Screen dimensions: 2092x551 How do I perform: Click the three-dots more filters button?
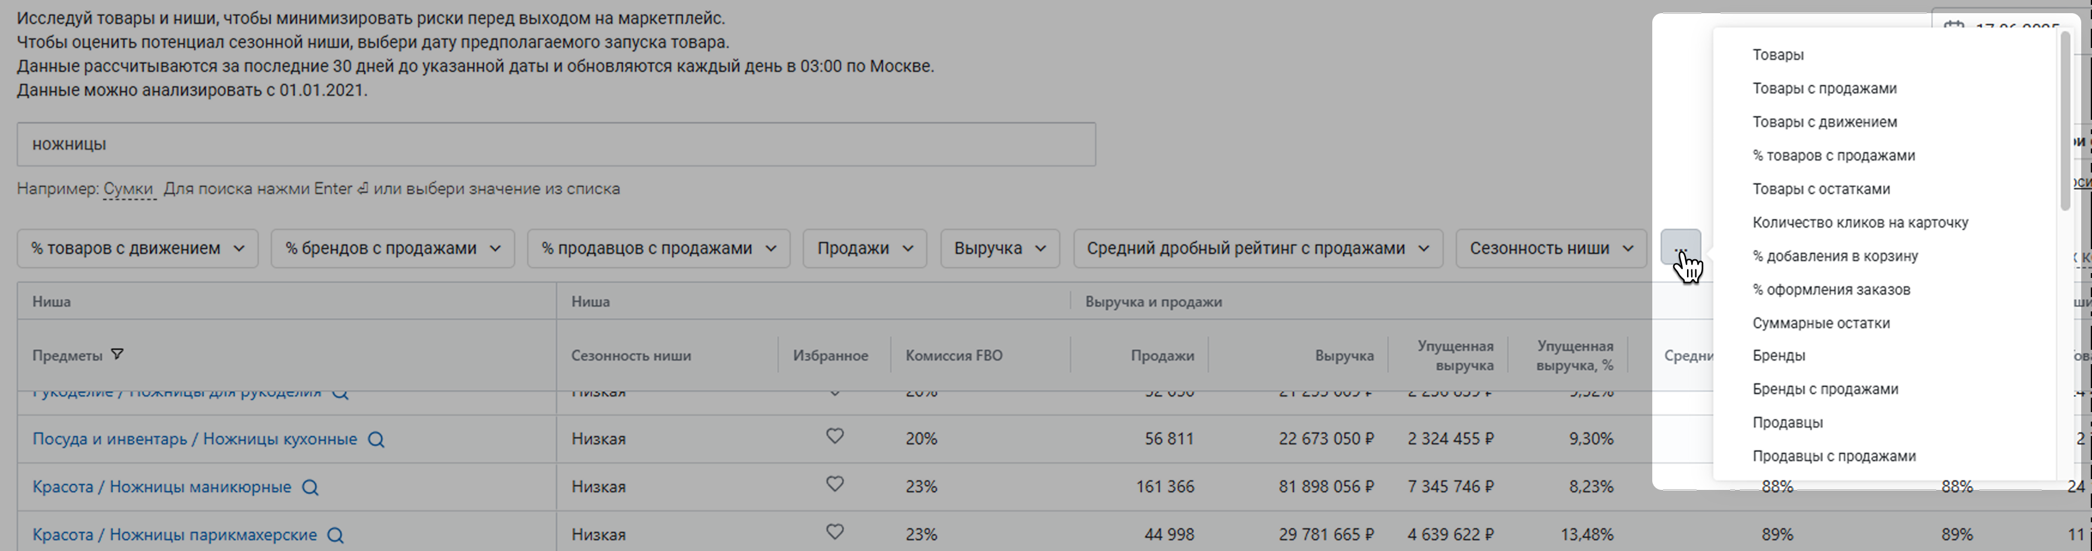(x=1680, y=247)
